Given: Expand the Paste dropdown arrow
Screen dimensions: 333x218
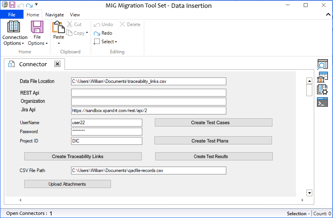Looking at the screenshot, I should (x=59, y=44).
